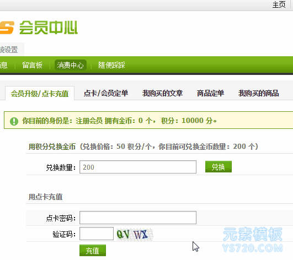Click the 元素模板 YS720.COM watermark

point(253,240)
